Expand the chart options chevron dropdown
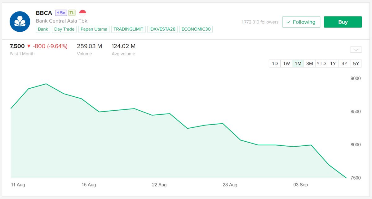The image size is (372, 199). click(356, 50)
